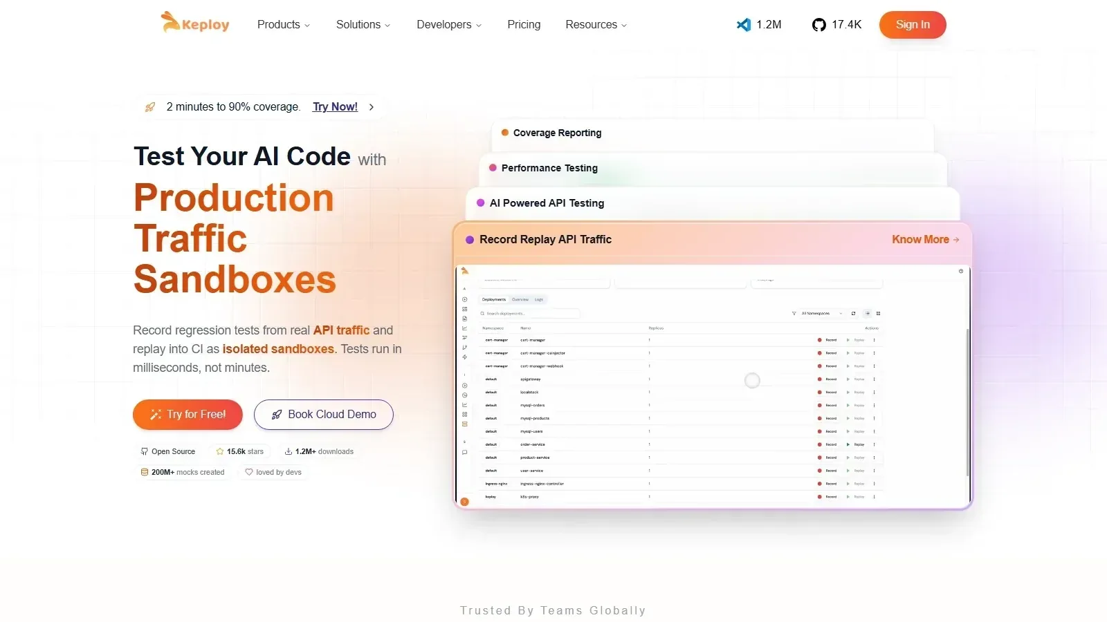The height and width of the screenshot is (622, 1107).
Task: Click the Sign In button
Action: tap(913, 25)
